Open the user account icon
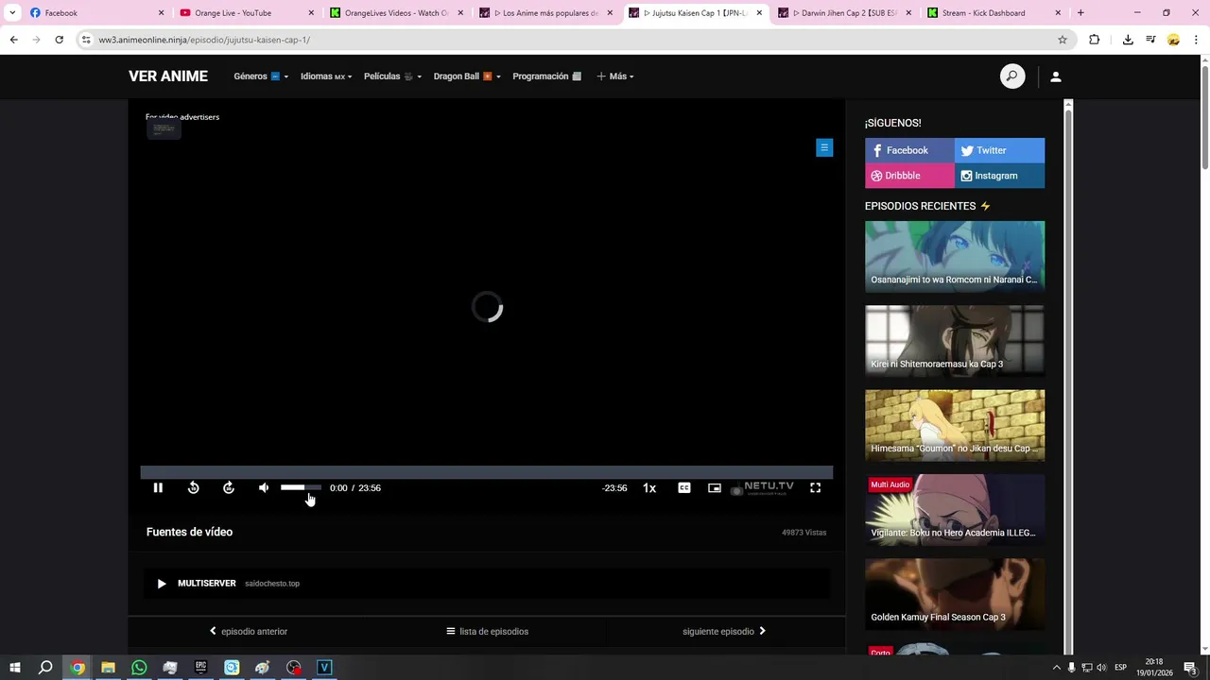 (x=1056, y=76)
